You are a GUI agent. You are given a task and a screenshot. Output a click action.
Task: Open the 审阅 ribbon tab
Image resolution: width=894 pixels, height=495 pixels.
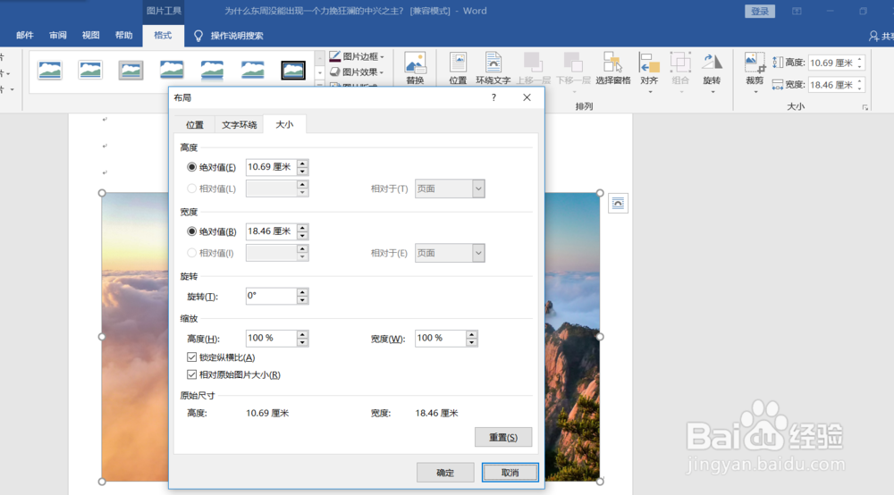(x=57, y=36)
